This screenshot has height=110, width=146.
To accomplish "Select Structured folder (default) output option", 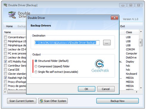I will tap(36, 61).
